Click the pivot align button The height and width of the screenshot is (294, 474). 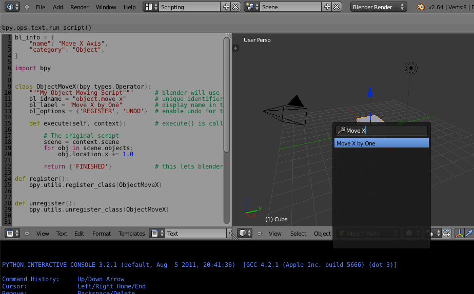(446, 234)
